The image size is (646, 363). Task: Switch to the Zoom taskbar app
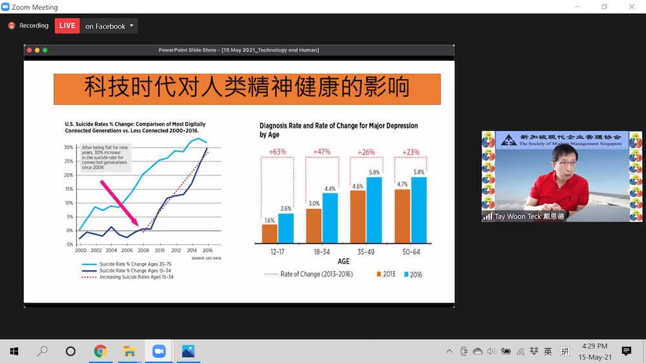(x=159, y=351)
